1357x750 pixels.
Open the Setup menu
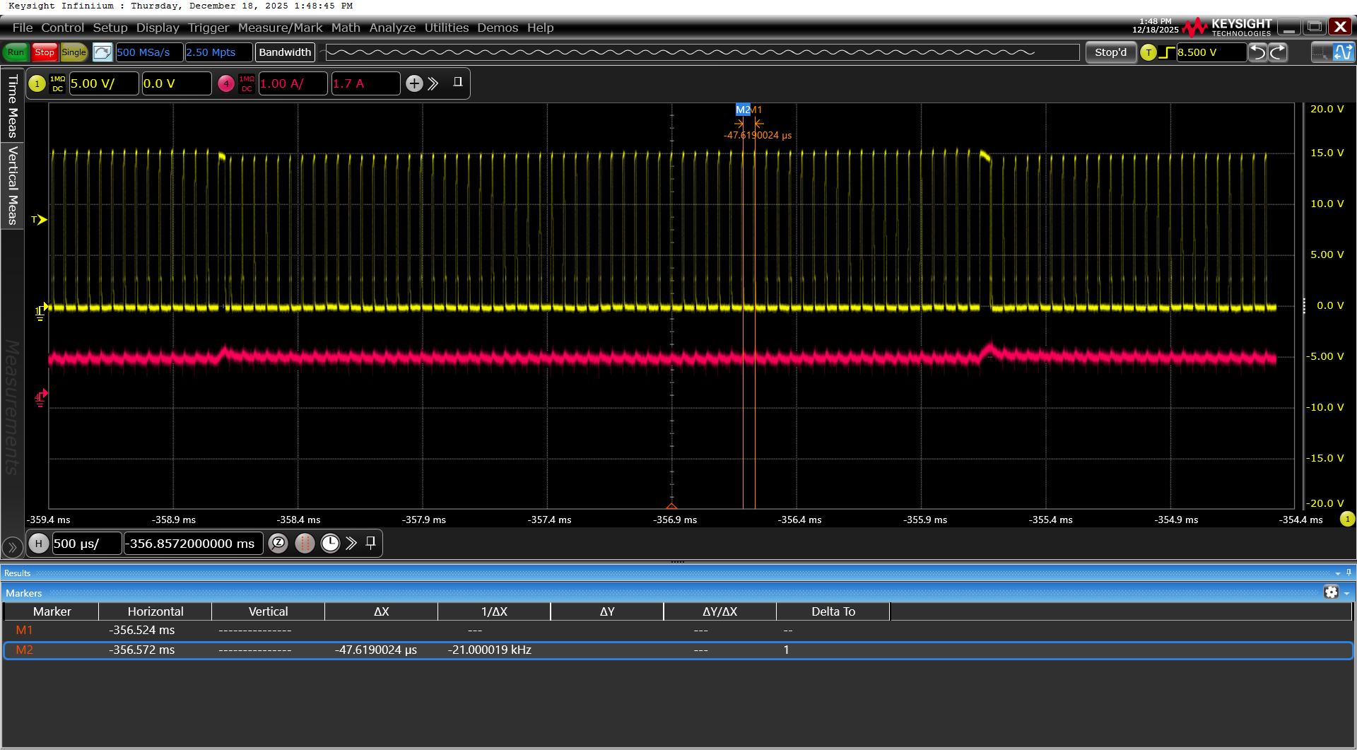(110, 28)
